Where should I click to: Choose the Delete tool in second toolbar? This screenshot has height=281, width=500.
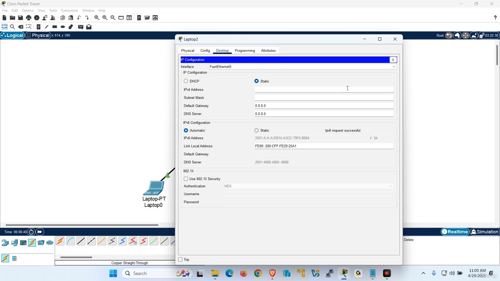pyautogui.click(x=21, y=27)
